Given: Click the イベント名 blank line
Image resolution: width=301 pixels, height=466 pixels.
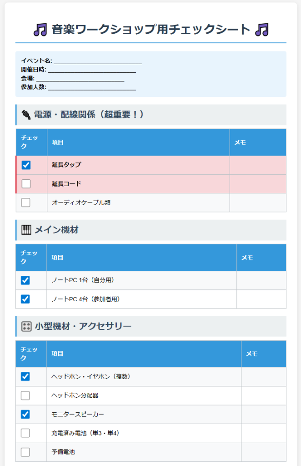Looking at the screenshot, I should pos(98,61).
